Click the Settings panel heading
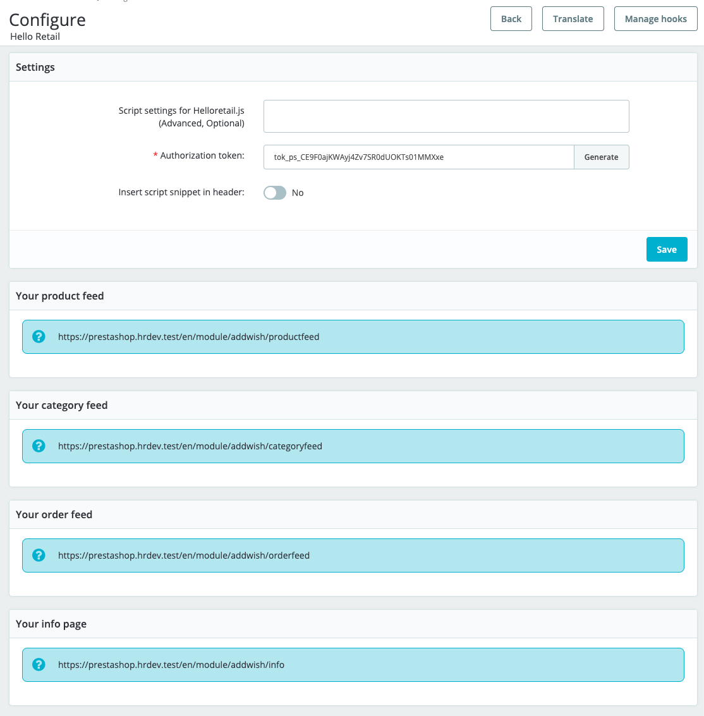Image resolution: width=704 pixels, height=716 pixels. point(35,67)
